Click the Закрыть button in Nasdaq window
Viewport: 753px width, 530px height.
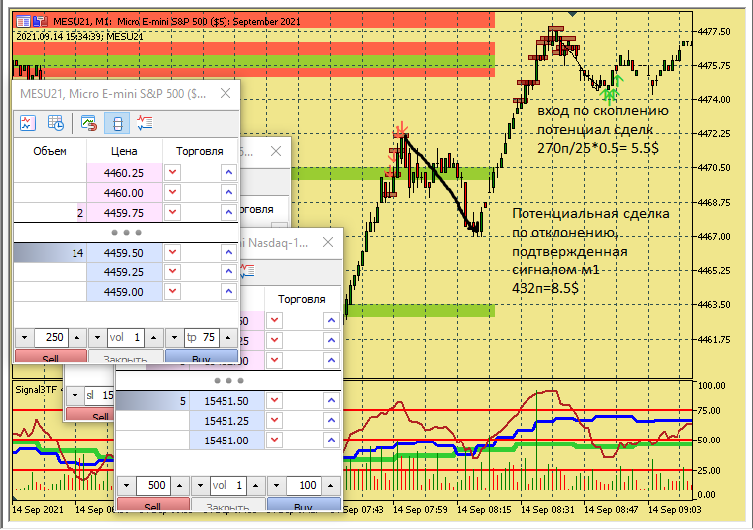pyautogui.click(x=227, y=504)
